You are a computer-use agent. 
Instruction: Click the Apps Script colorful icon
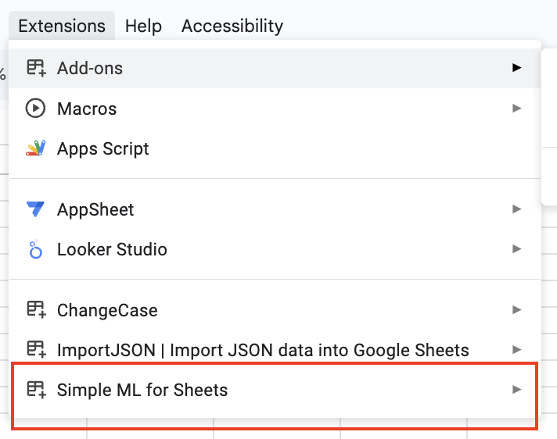(x=36, y=148)
